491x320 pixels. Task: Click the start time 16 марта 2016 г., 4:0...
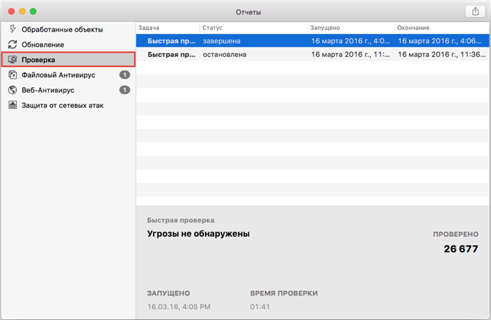coord(351,41)
